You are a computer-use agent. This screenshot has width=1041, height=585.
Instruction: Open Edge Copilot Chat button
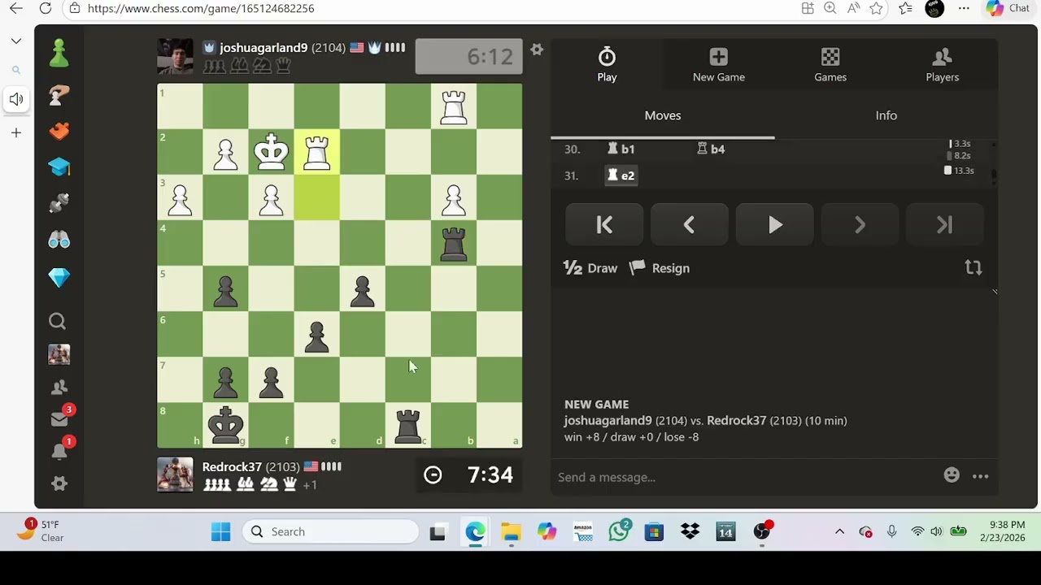(1008, 8)
